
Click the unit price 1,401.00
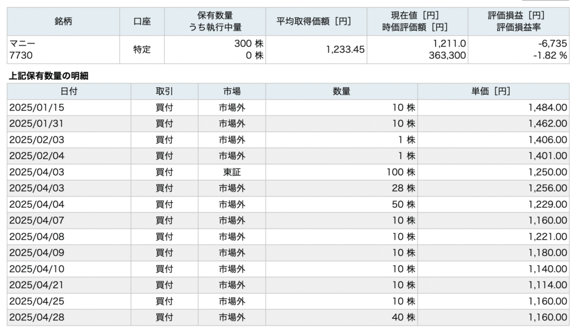(x=548, y=156)
